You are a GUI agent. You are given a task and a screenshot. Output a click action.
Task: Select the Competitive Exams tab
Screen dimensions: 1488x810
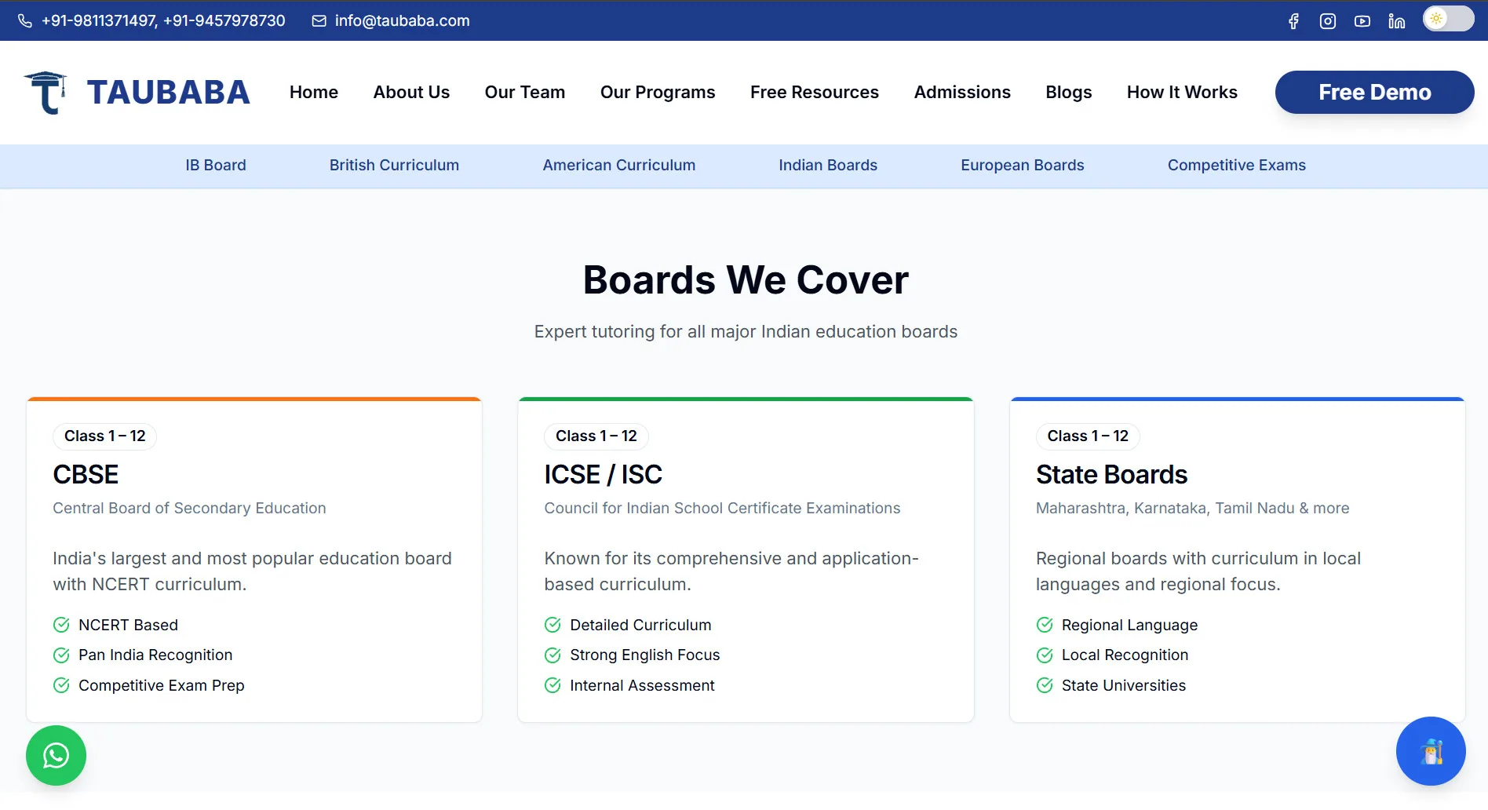pyautogui.click(x=1237, y=166)
